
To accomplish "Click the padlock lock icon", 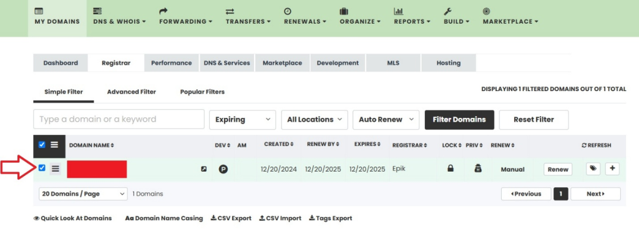I will point(451,168).
